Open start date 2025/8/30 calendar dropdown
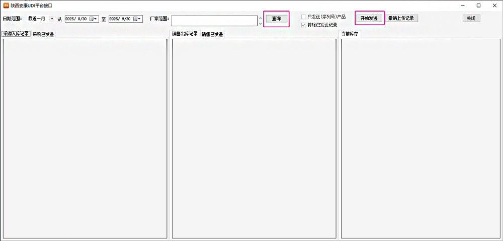Viewport: 503px width, 241px height. 94,19
